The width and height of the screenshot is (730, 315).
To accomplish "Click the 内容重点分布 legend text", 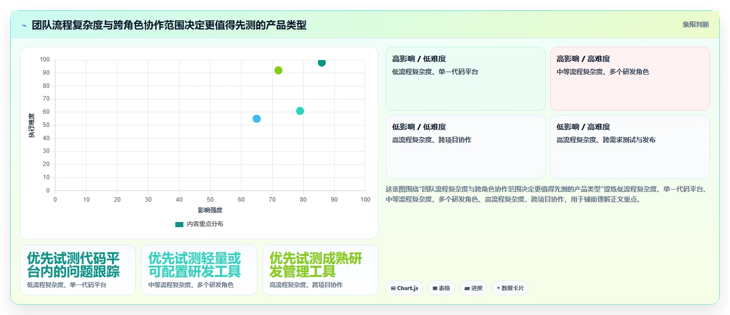I will 205,224.
